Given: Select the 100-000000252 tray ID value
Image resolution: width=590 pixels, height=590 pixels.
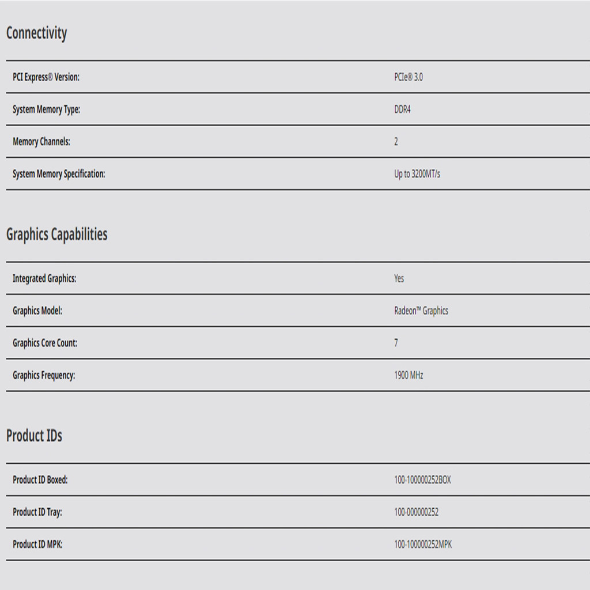Looking at the screenshot, I should tap(416, 512).
